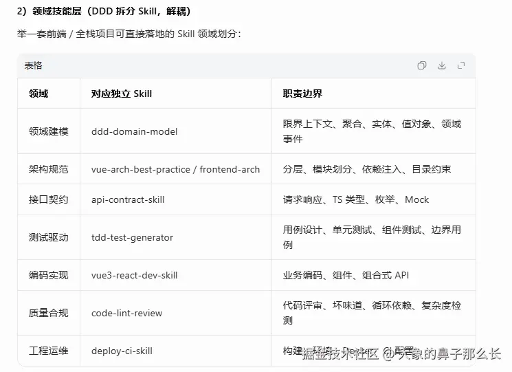Viewport: 512px width, 372px height.
Task: Click the paragraph starting 举一套前端 / 全栈项目
Action: tap(129, 34)
